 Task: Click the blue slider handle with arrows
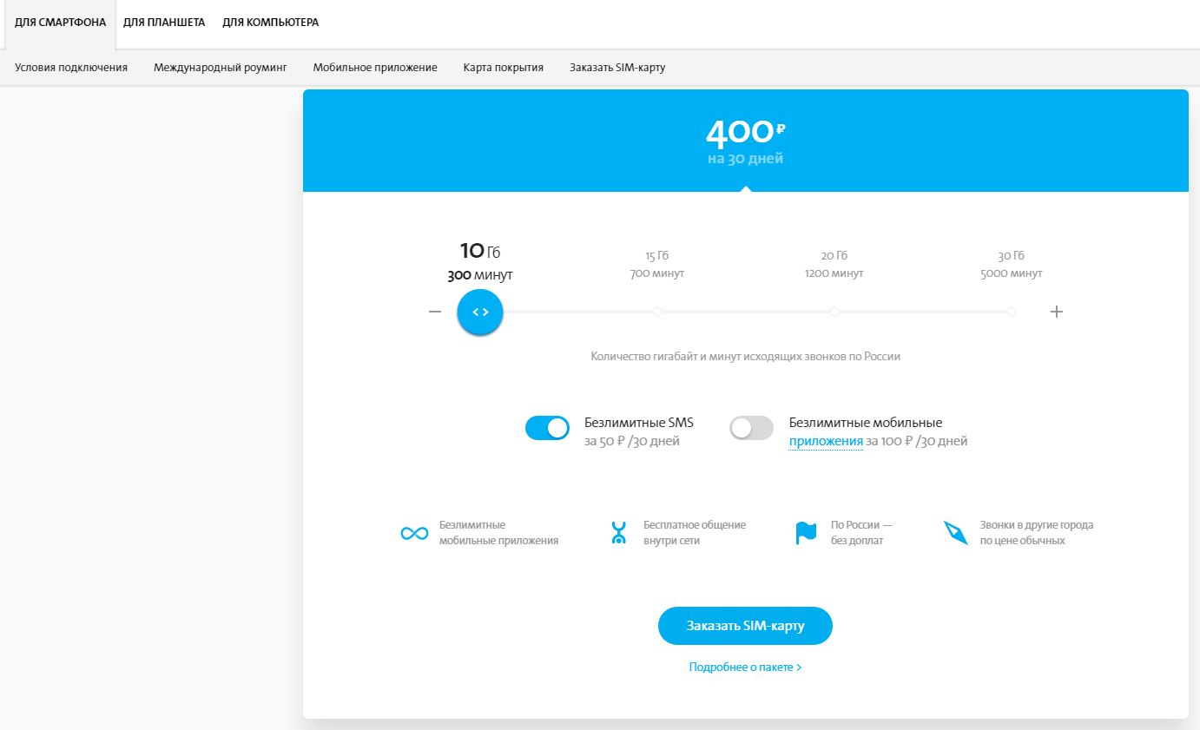(480, 312)
